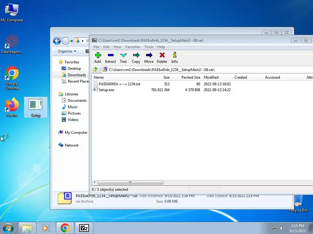Select Pictures library in sidebar

click(x=71, y=113)
